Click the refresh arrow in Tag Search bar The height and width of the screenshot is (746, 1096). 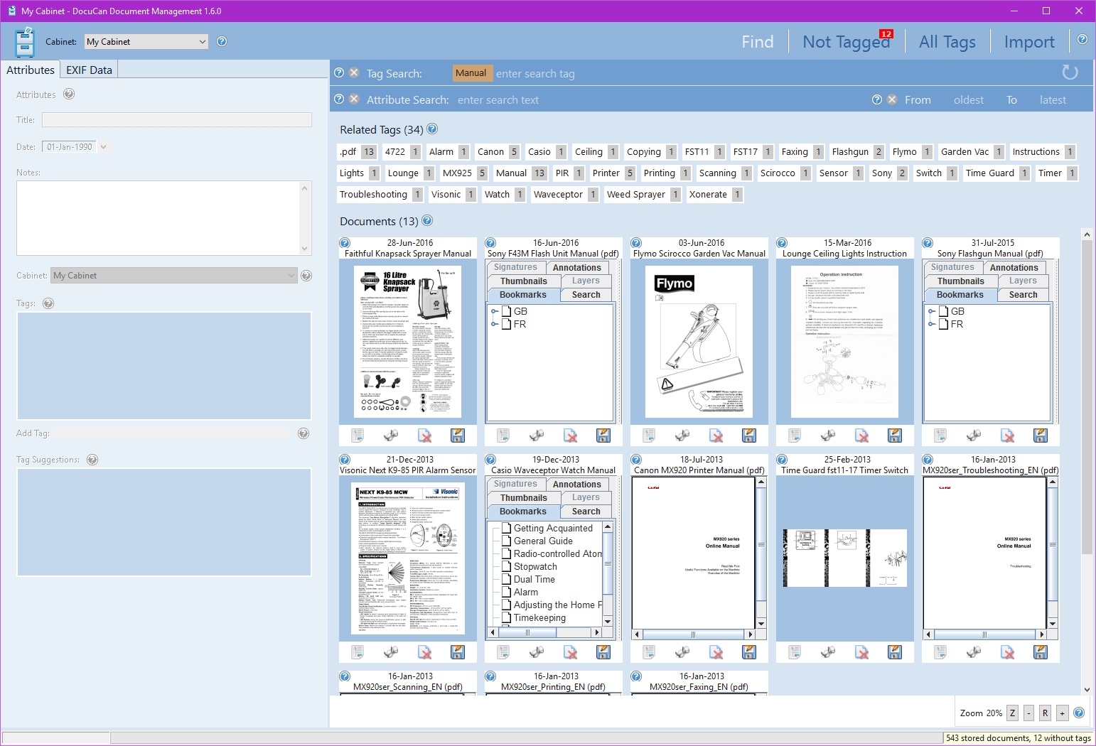pos(1070,72)
